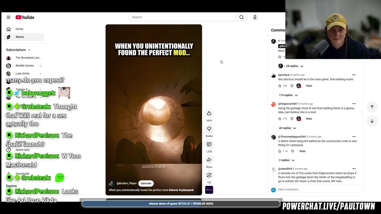Image resolution: width=381 pixels, height=214 pixels.
Task: Click the Explore section heading
Action: point(11,186)
